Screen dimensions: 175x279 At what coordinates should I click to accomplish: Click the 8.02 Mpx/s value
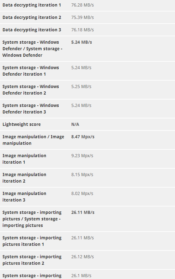(x=82, y=193)
